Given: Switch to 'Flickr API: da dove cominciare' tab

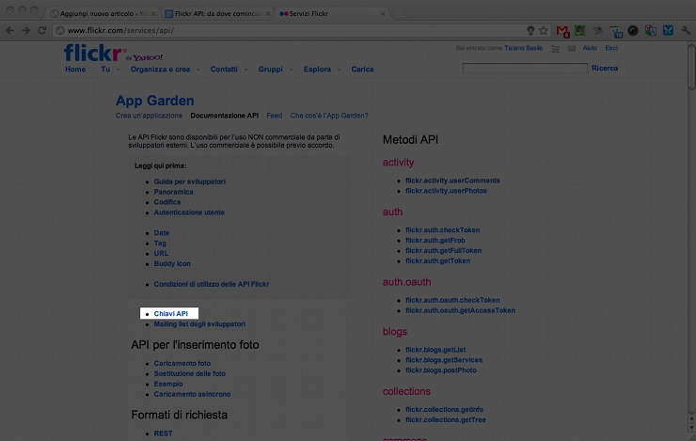Looking at the screenshot, I should [x=217, y=14].
